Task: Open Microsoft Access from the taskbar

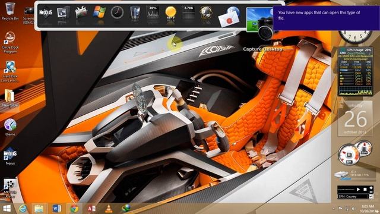Action: pyautogui.click(x=91, y=209)
